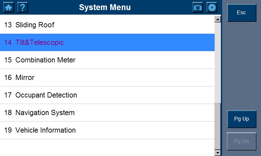
Task: Click the blank area below Vehicle Information
Action: tap(107, 147)
